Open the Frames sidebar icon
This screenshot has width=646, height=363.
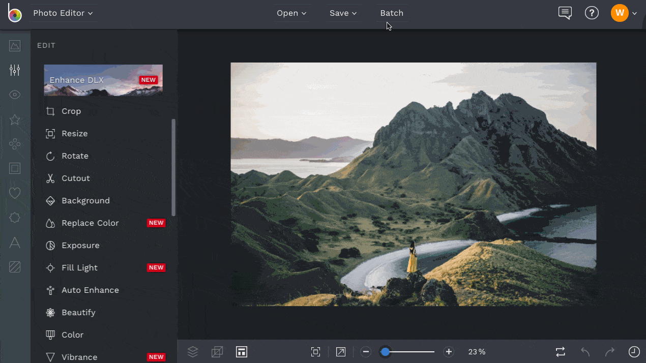(15, 168)
